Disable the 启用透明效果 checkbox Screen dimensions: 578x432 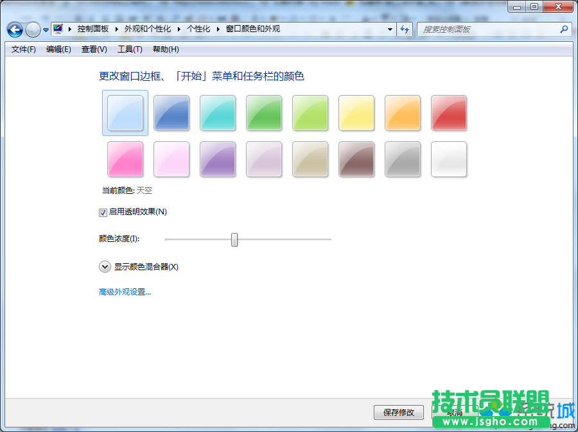[x=103, y=212]
